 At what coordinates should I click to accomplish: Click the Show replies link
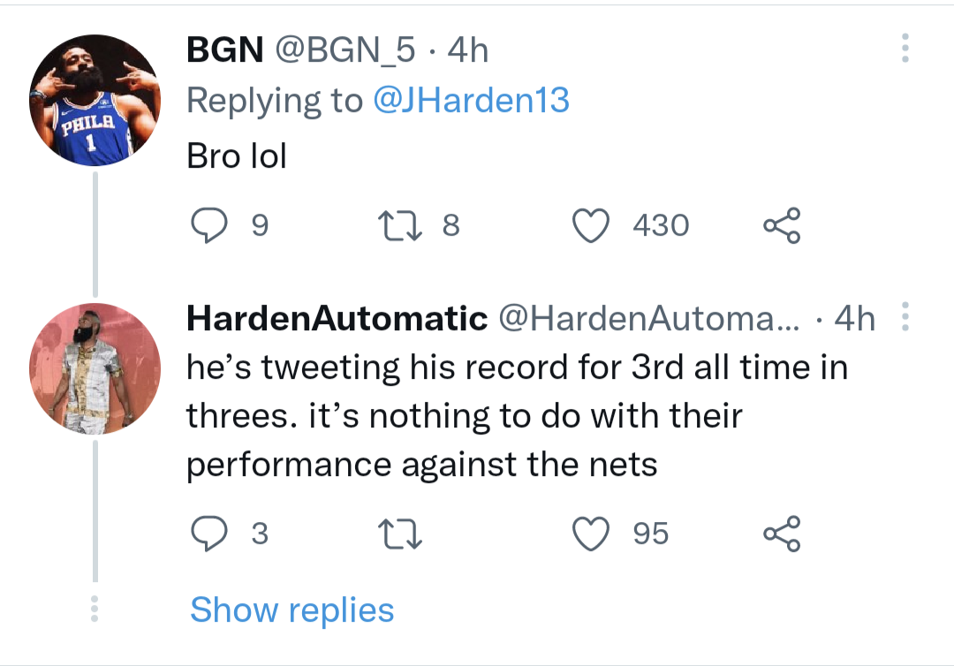coord(292,609)
